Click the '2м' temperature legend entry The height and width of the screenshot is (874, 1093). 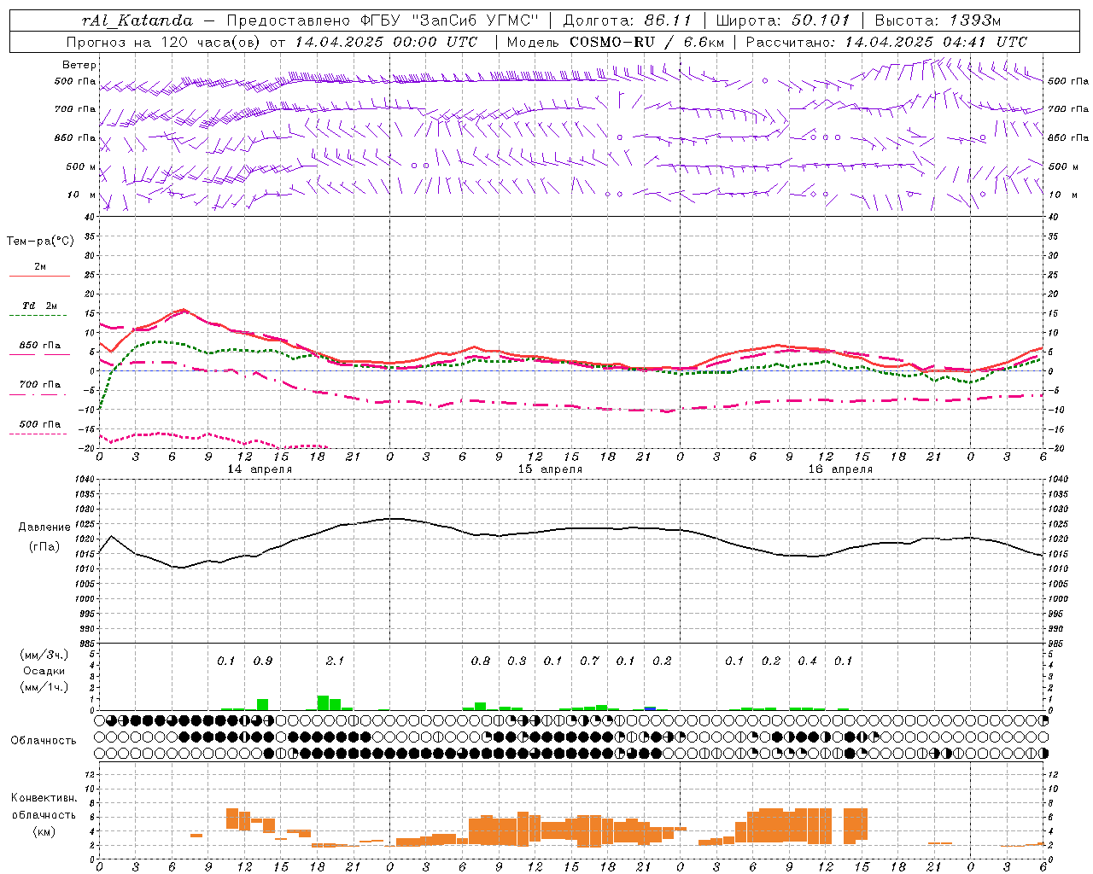click(40, 267)
